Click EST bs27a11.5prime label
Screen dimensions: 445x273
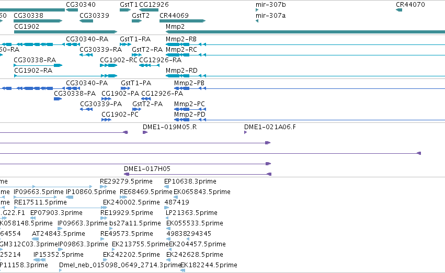coord(135,223)
